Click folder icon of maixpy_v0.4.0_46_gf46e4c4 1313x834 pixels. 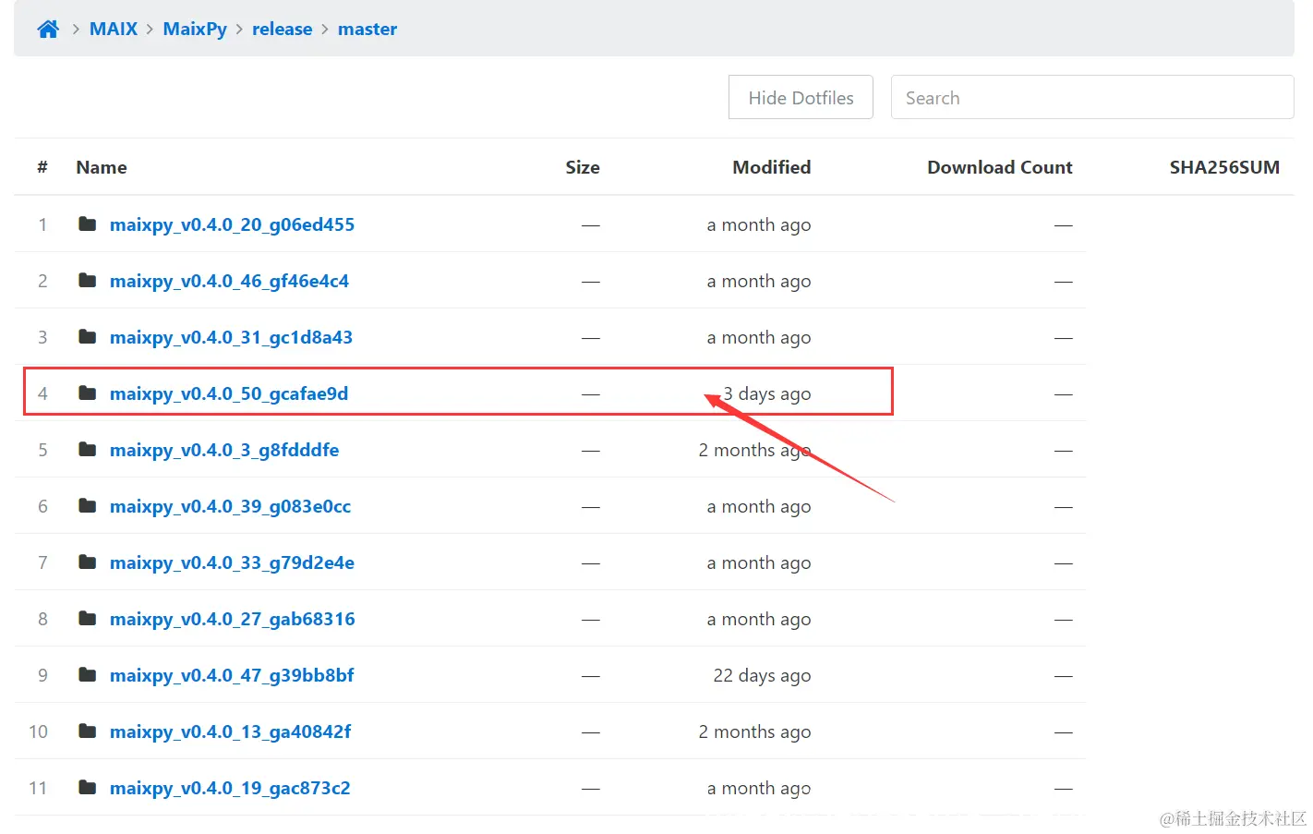pyautogui.click(x=88, y=281)
